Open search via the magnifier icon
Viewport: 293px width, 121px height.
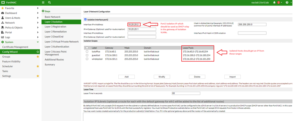coord(49,2)
